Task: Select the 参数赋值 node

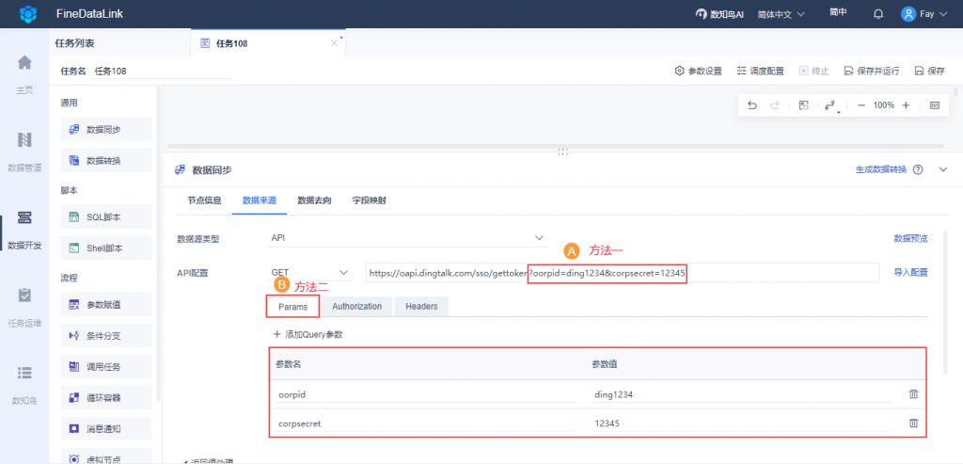Action: pos(105,304)
